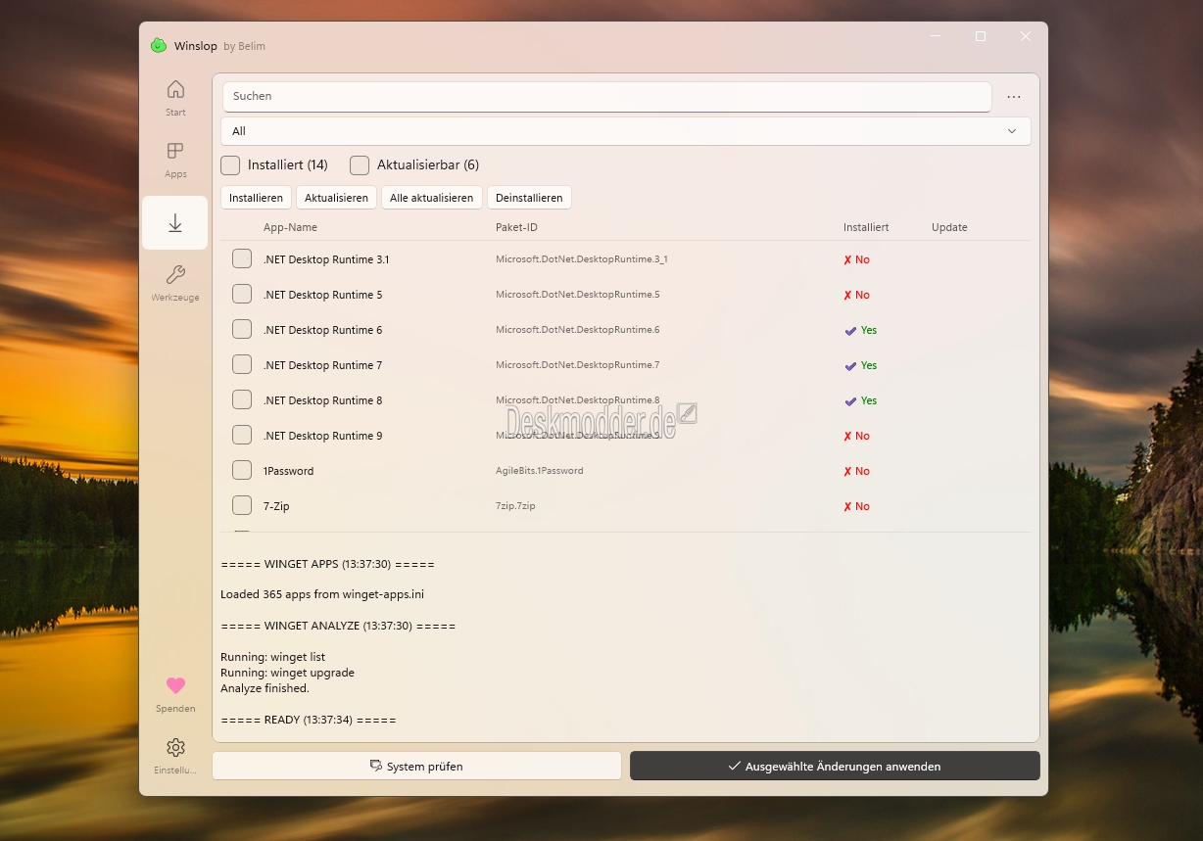Click Alle aktualisieren button
The width and height of the screenshot is (1203, 841).
click(431, 198)
